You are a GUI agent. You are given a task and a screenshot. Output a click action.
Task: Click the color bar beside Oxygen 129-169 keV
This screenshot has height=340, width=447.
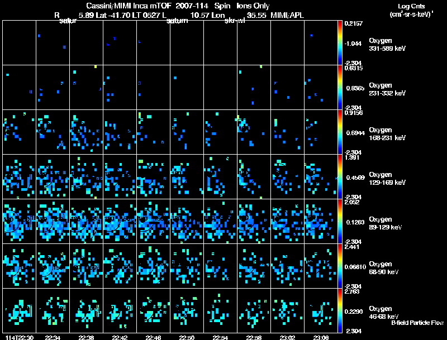click(340, 177)
